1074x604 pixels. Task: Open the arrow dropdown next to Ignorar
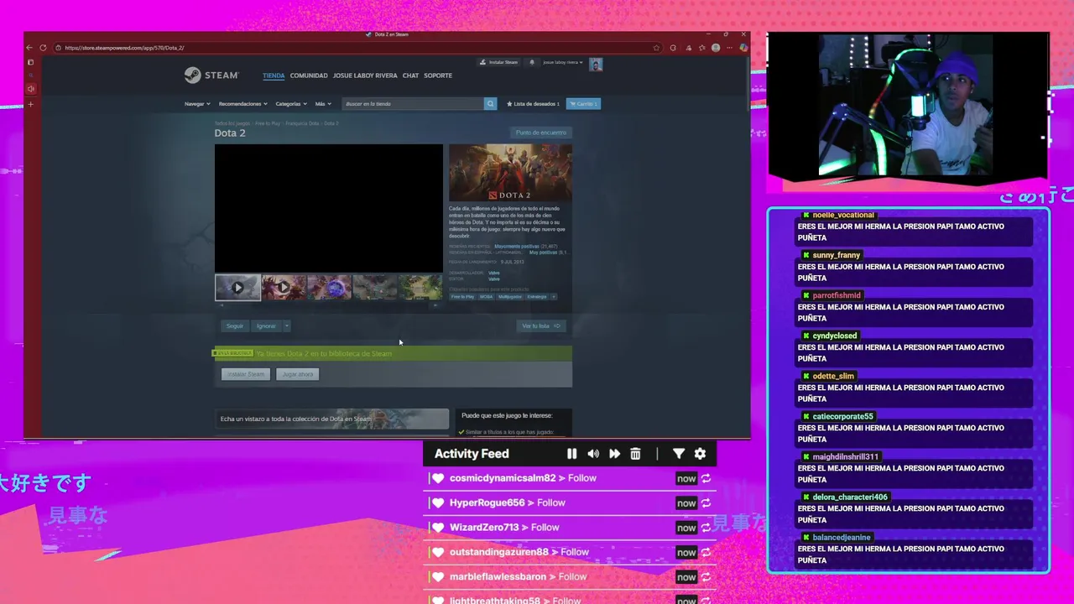[x=286, y=325]
